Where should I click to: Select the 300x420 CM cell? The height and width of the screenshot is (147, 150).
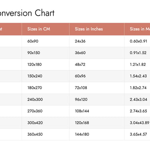point(46,123)
